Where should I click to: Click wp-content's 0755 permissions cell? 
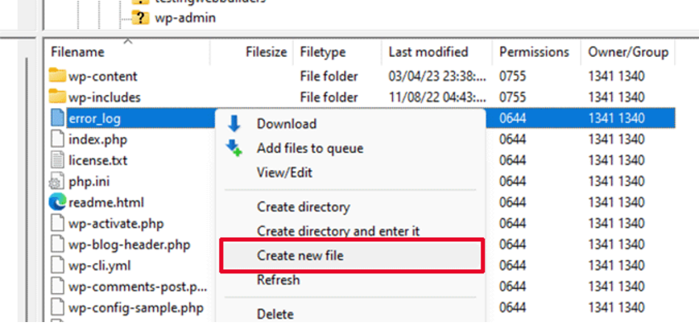(x=513, y=76)
